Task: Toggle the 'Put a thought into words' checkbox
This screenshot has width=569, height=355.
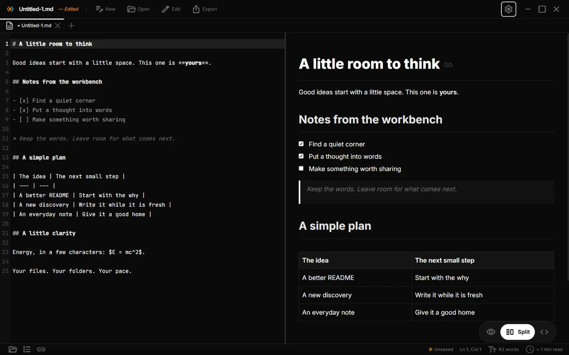Action: pyautogui.click(x=301, y=156)
